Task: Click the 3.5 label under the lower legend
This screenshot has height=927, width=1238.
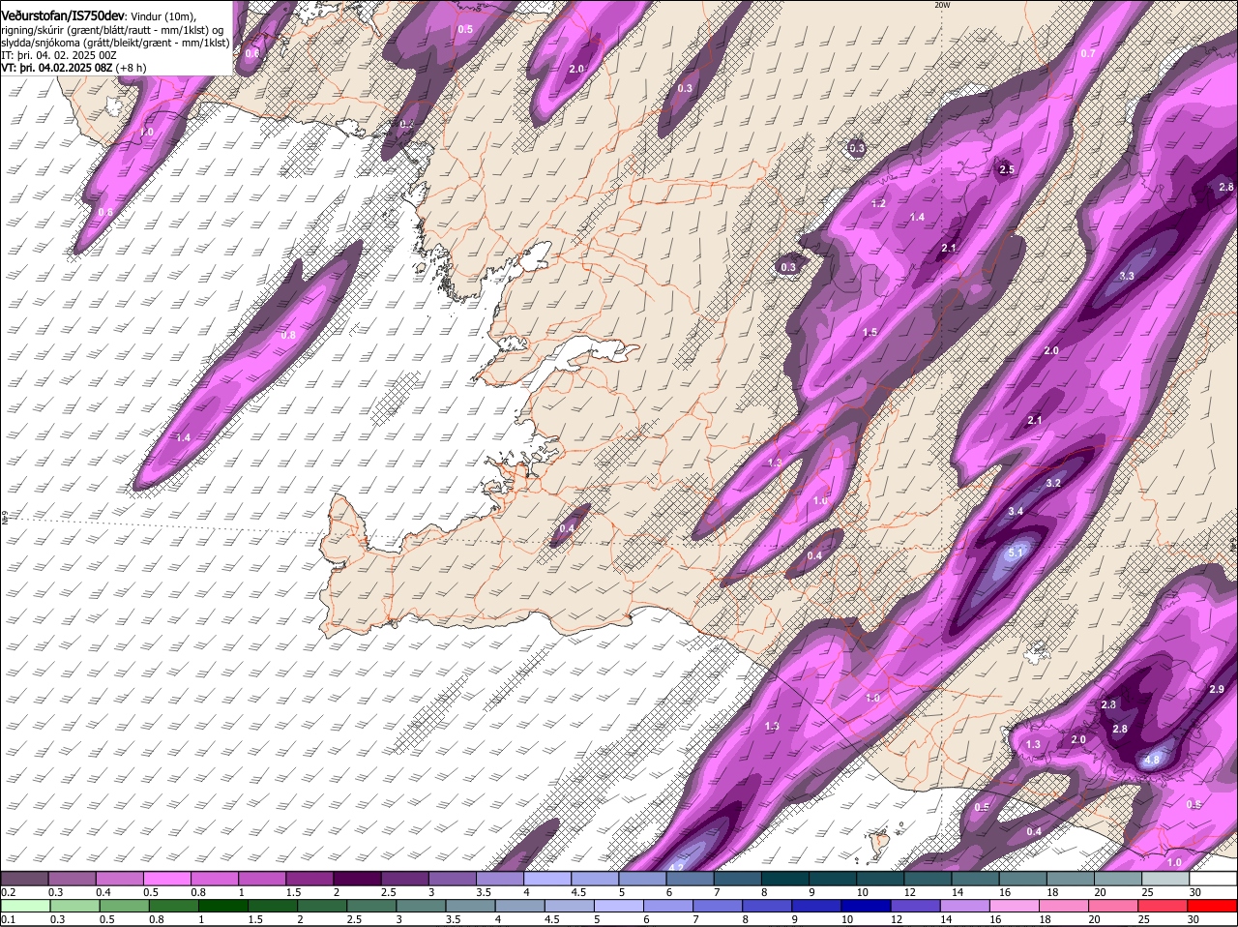Action: pos(454,919)
